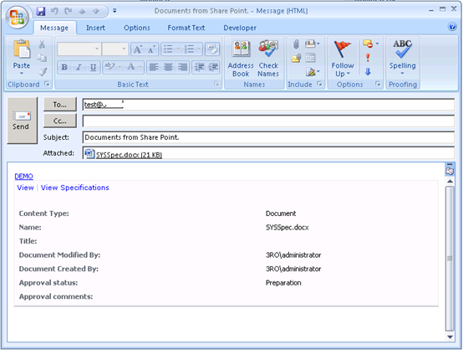Click the Subject field text

click(132, 137)
